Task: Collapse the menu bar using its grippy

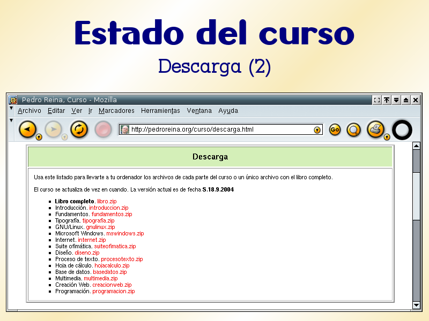Action: (11, 109)
